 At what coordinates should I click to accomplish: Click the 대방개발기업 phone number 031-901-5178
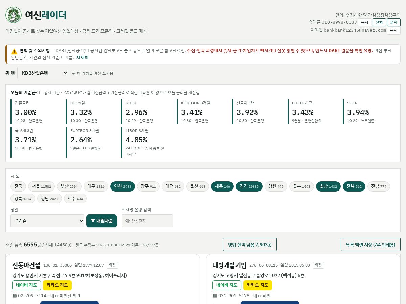pyautogui.click(x=234, y=296)
